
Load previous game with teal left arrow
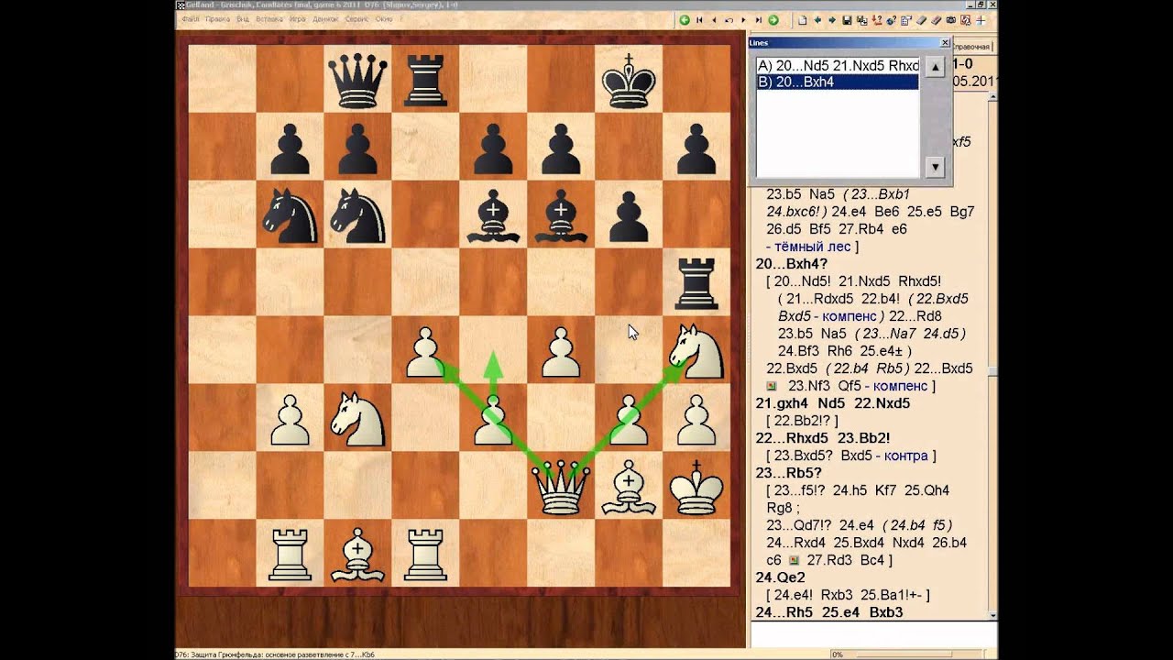pyautogui.click(x=817, y=20)
